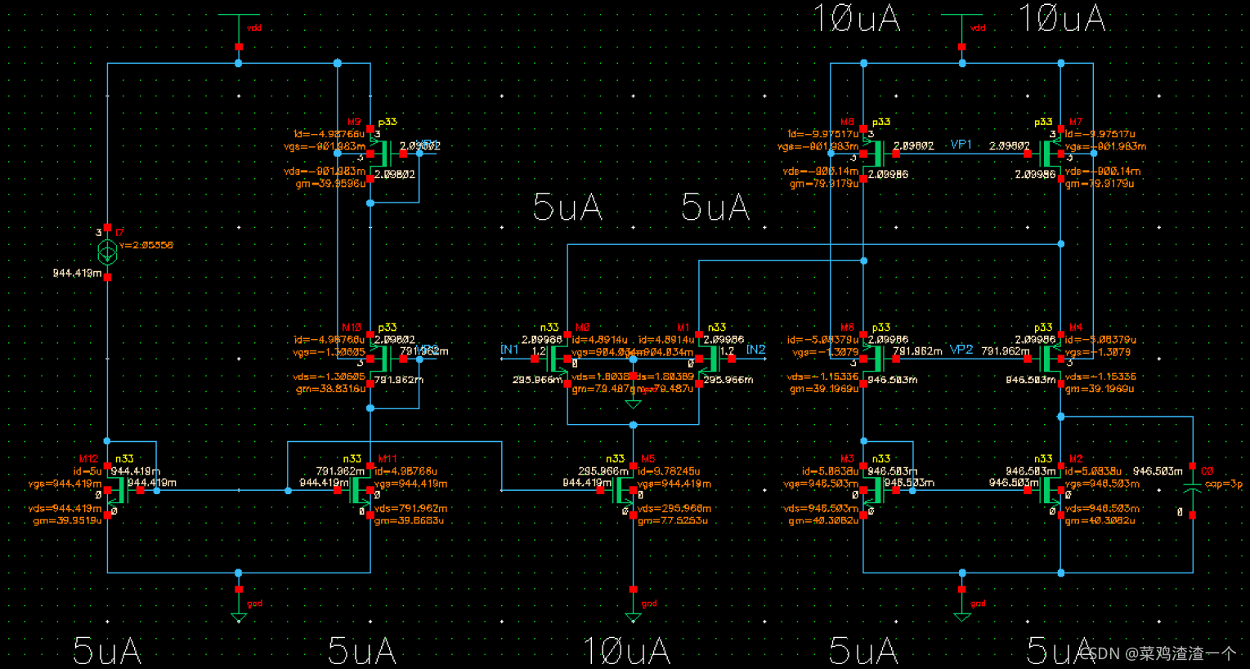The width and height of the screenshot is (1250, 669).
Task: Select the IN2 net label
Action: click(755, 350)
